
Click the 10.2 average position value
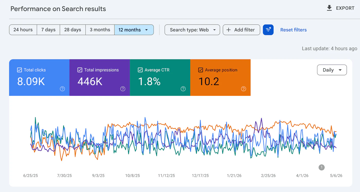[209, 82]
